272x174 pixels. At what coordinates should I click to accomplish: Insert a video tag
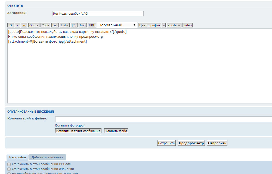tap(187, 25)
